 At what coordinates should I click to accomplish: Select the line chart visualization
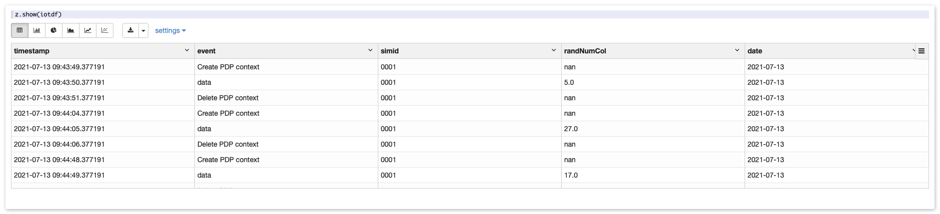87,30
